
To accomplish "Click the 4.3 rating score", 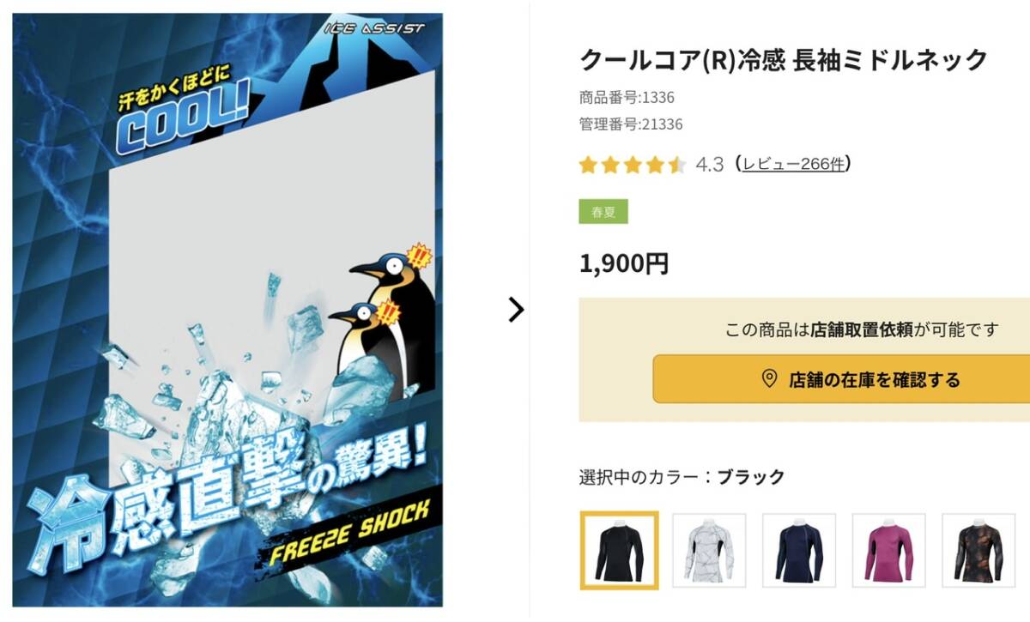I will point(710,164).
